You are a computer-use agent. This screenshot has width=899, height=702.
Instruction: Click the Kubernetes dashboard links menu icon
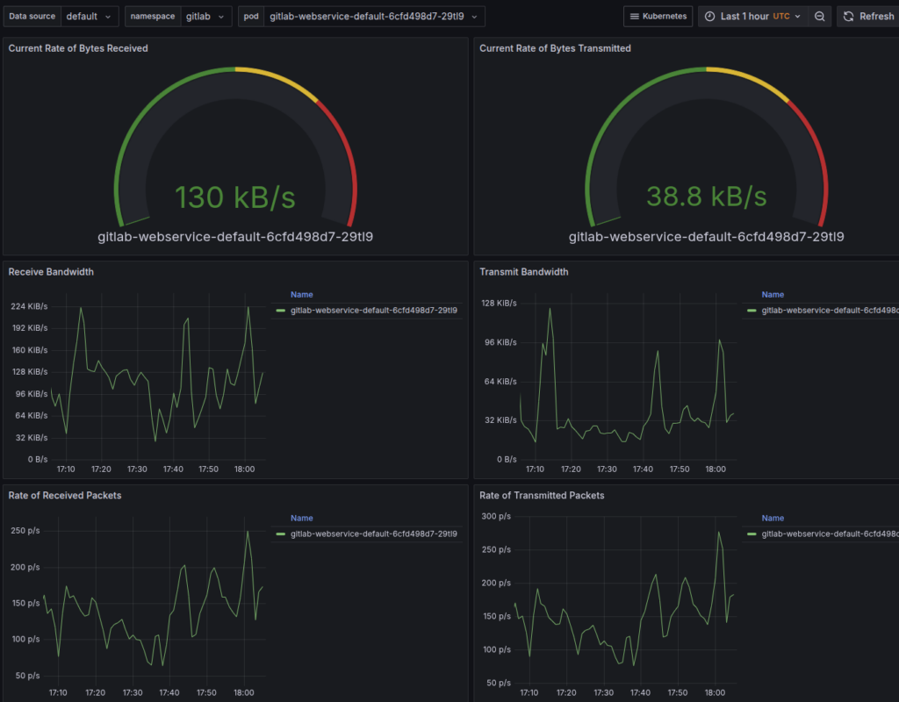(635, 17)
